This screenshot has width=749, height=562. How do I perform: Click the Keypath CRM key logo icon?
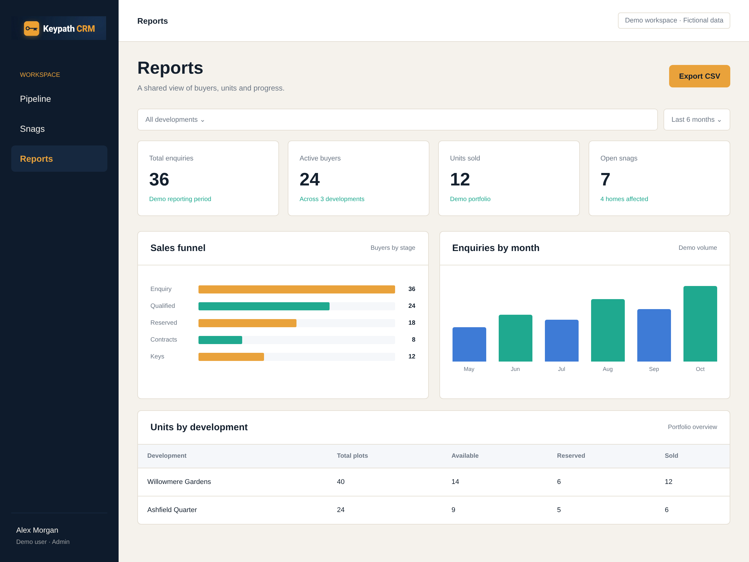pos(32,28)
